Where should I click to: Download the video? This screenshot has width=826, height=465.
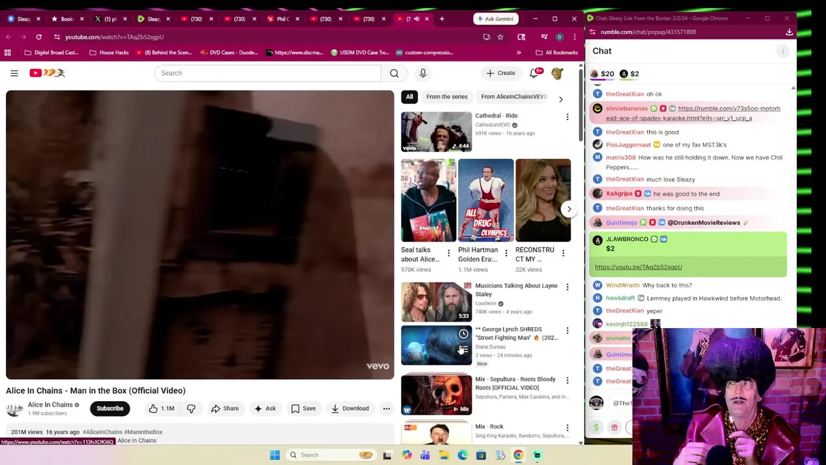(349, 408)
